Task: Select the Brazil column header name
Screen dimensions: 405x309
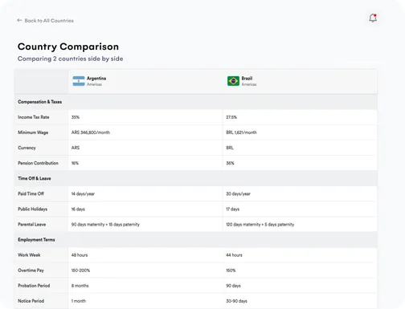Action: click(247, 79)
